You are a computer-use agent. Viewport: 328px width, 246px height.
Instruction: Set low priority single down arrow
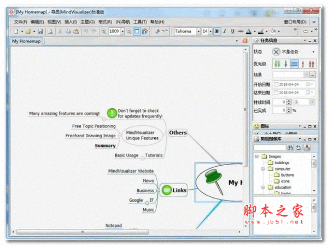(285, 64)
